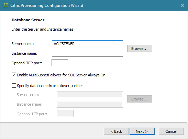
Task: Click the top 'Instance name:' label
Action: tap(24, 53)
